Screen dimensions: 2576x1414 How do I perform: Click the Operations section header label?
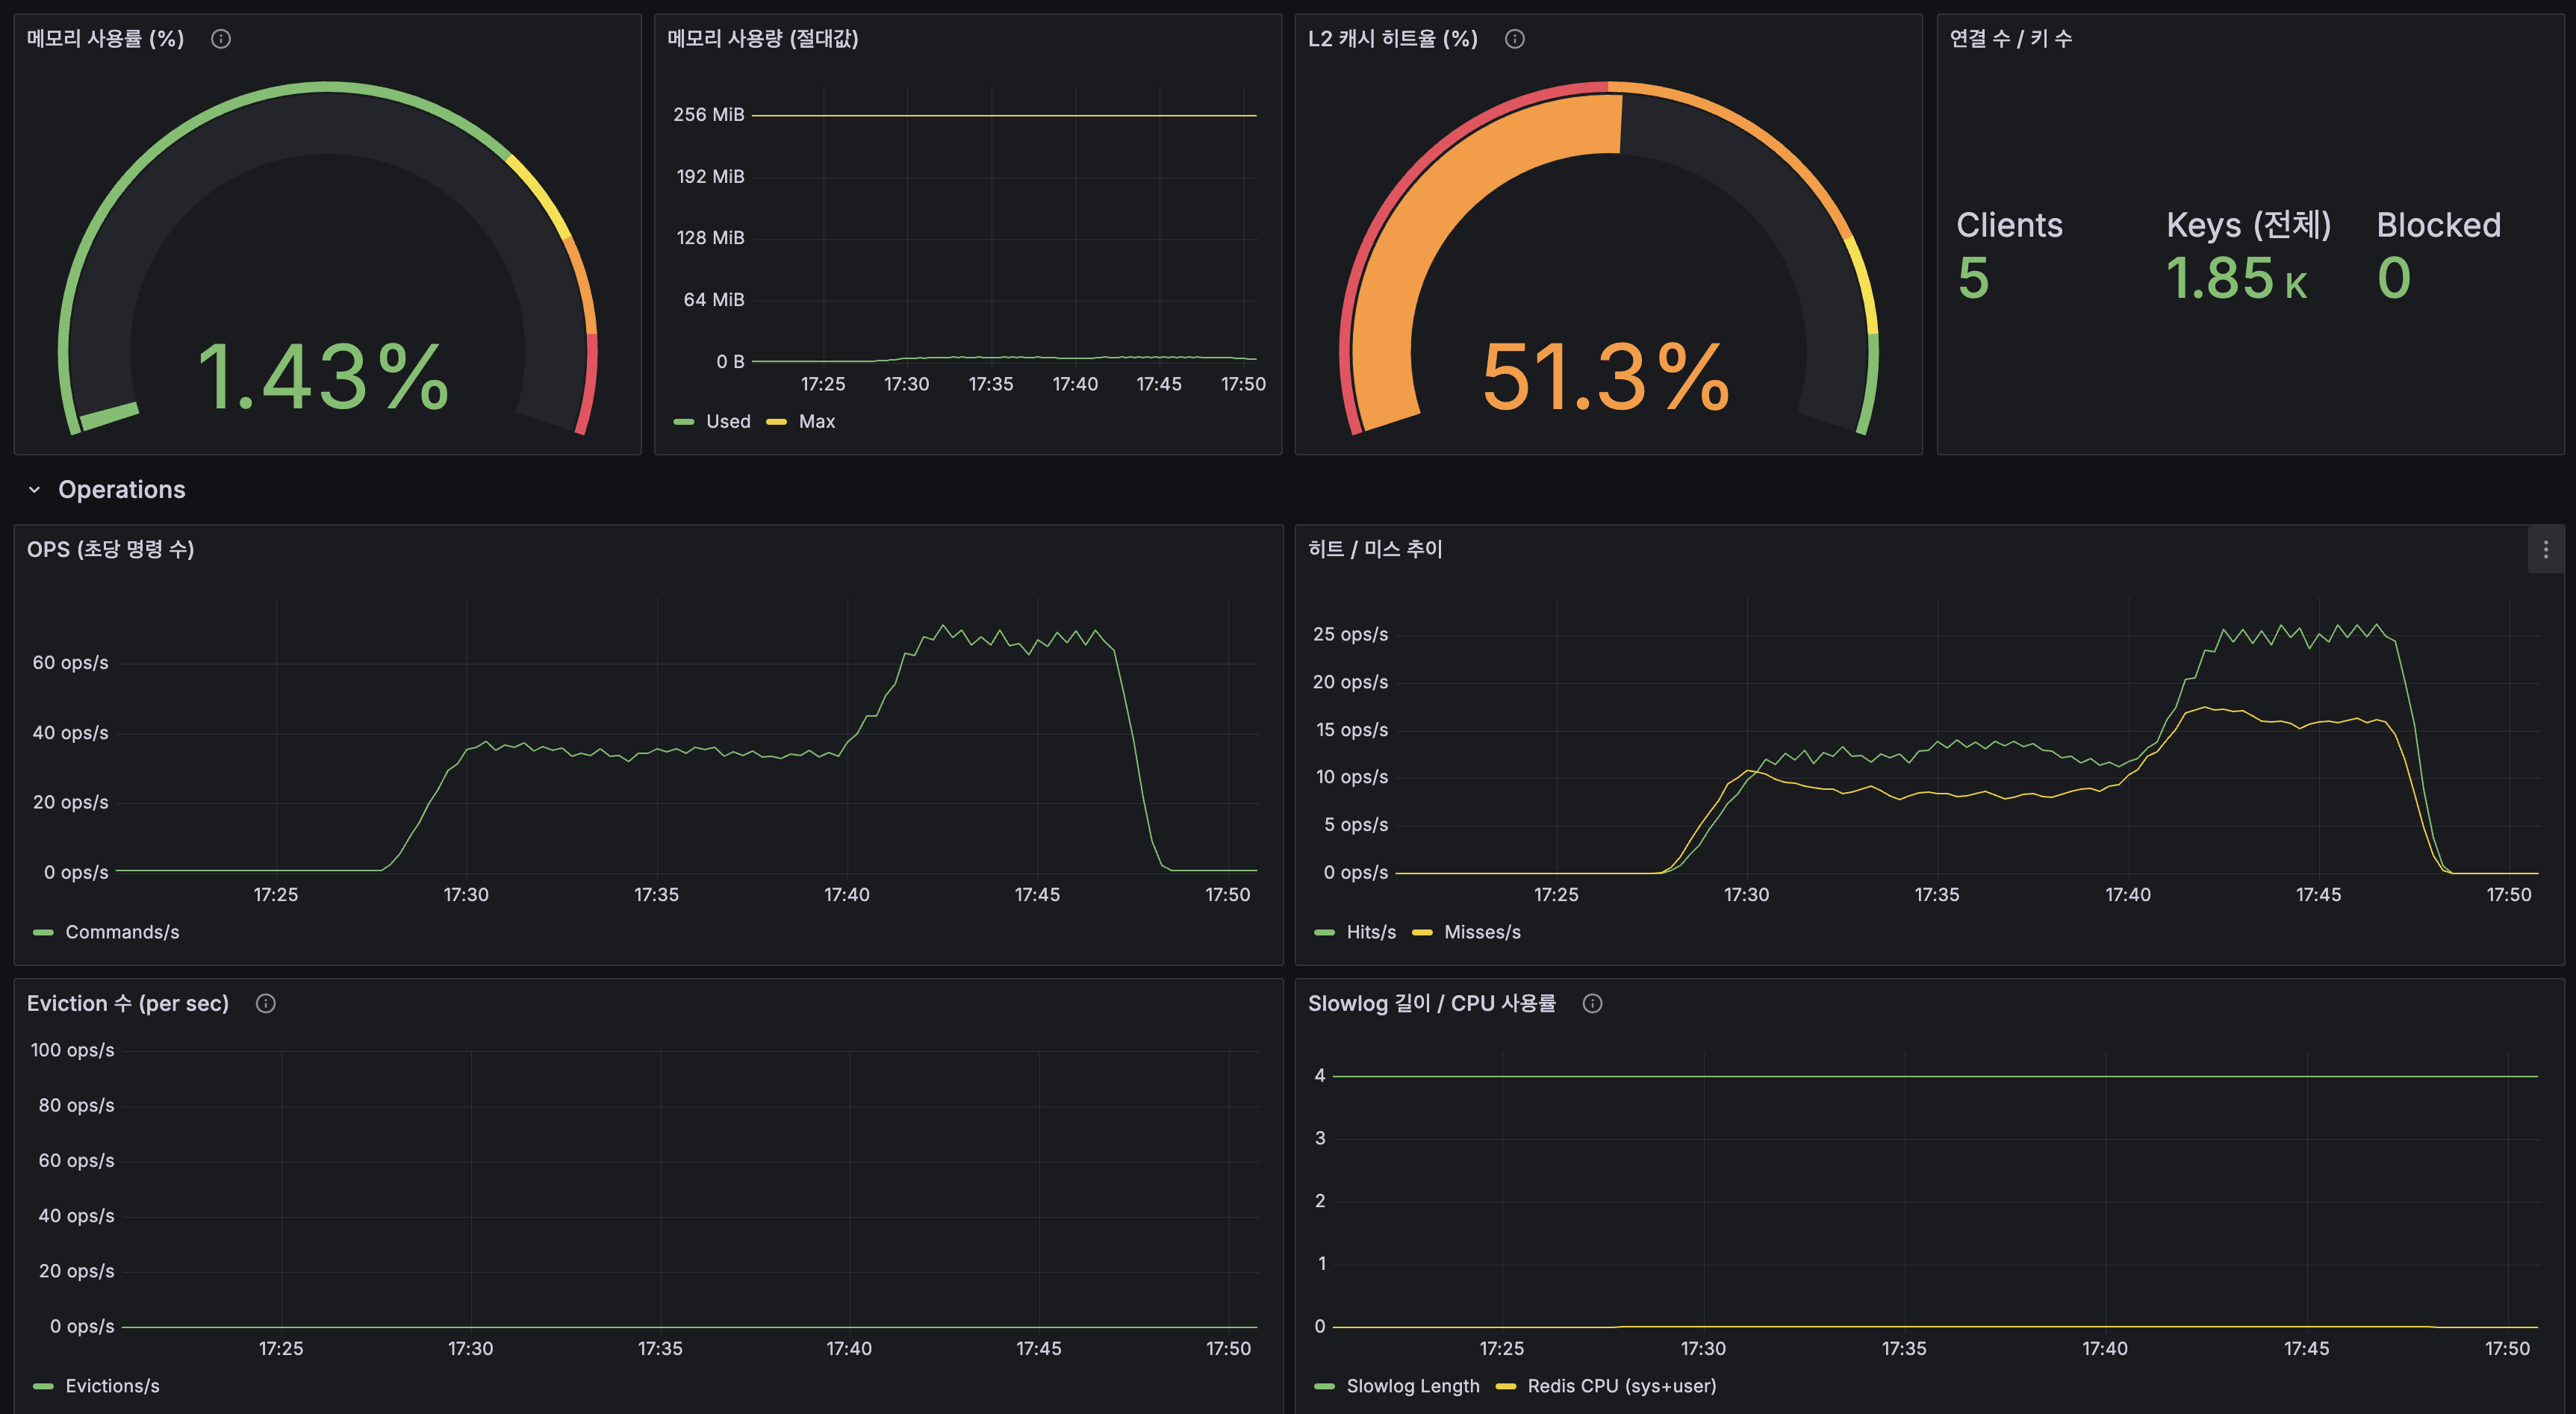pyautogui.click(x=122, y=489)
